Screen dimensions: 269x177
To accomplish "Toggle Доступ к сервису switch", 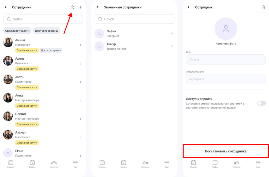I will [261, 103].
